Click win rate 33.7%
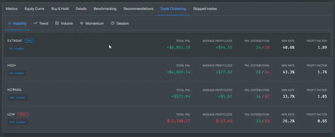This screenshot has height=137, width=335. tap(289, 96)
